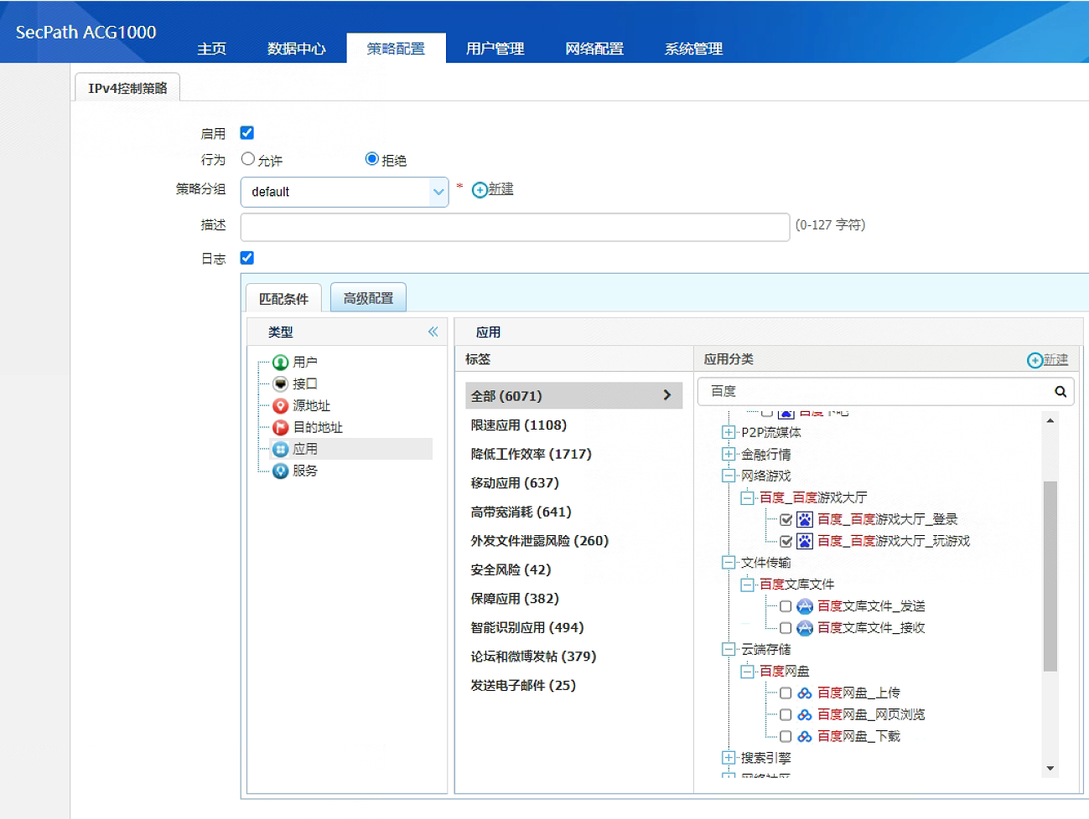The image size is (1089, 819).
Task: Click the 百度网盘_下载 cloud icon
Action: pyautogui.click(x=805, y=737)
